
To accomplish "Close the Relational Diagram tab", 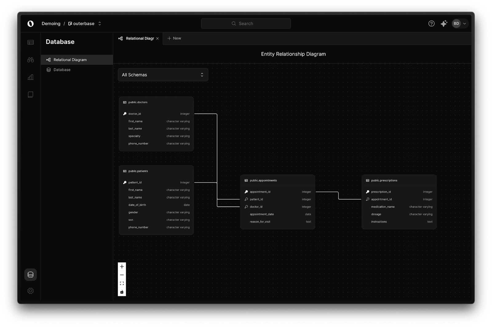I will click(157, 39).
